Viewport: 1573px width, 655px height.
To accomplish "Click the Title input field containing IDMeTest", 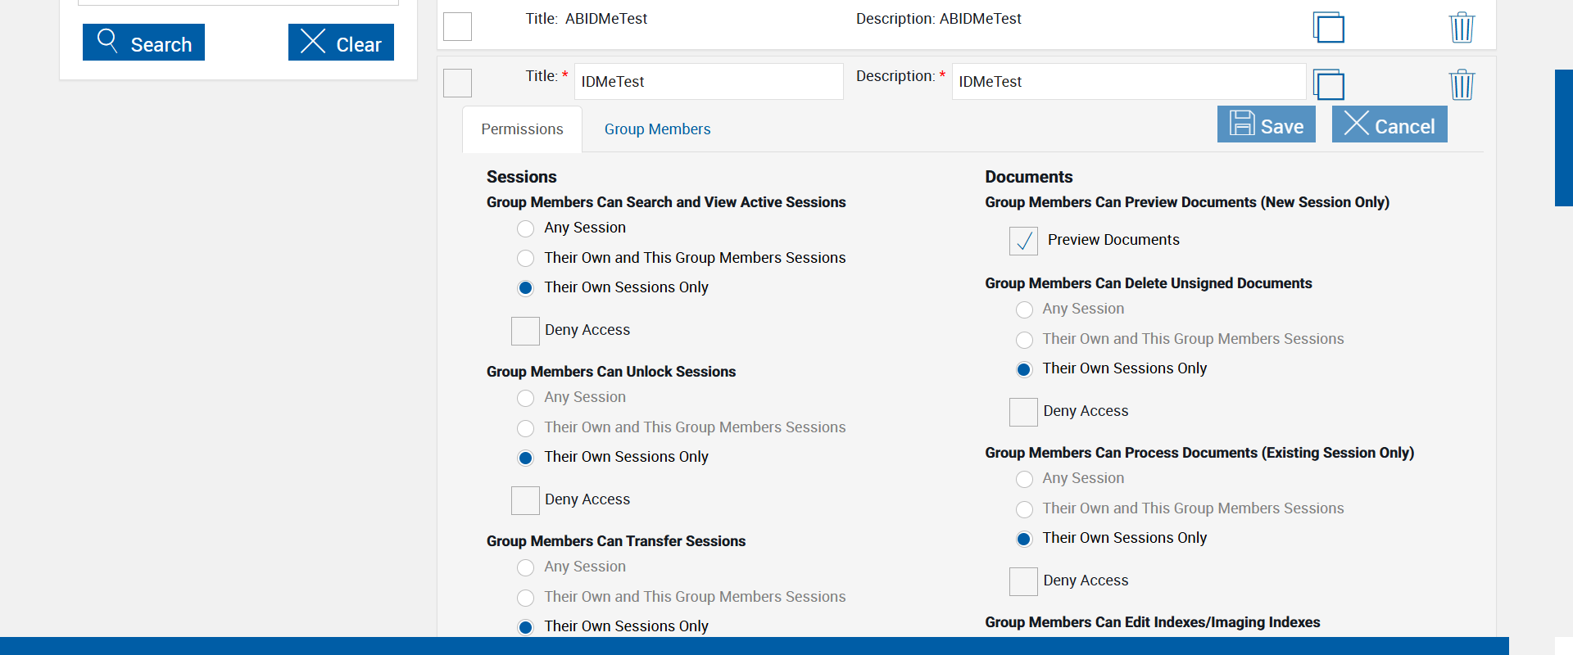I will (709, 82).
